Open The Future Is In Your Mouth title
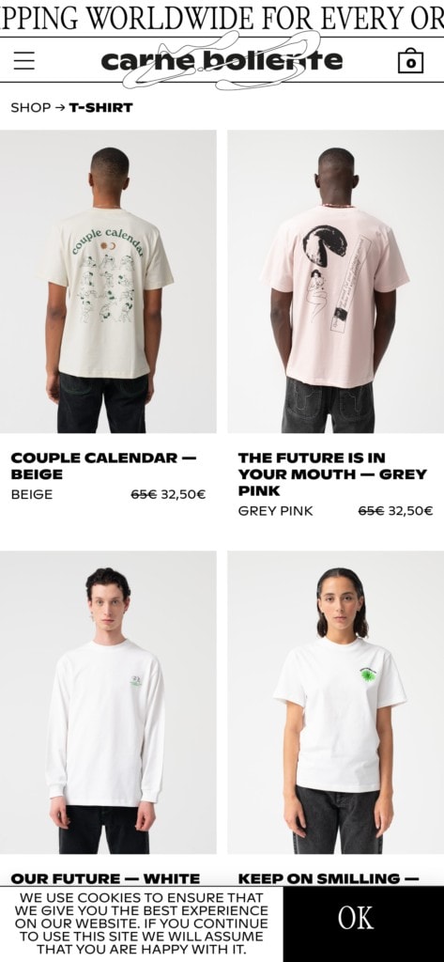444x962 pixels. click(x=332, y=473)
